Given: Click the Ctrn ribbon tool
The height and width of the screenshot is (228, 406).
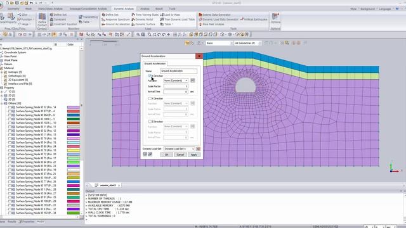Looking at the screenshot, I should point(23,15).
